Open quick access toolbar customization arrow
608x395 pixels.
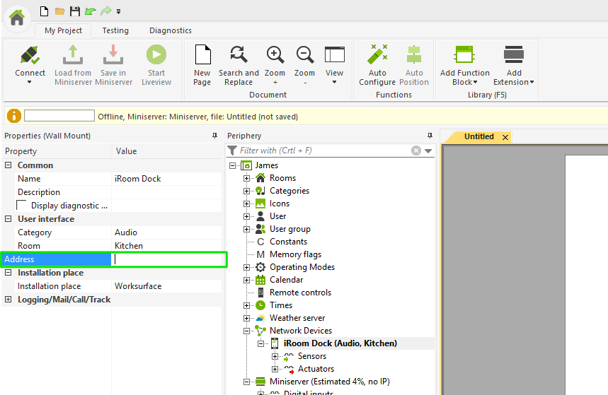[119, 11]
